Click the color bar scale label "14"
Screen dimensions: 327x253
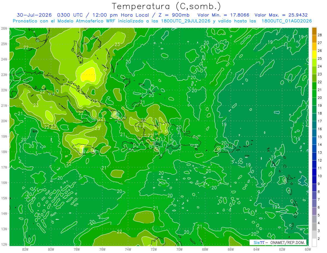coord(320,145)
